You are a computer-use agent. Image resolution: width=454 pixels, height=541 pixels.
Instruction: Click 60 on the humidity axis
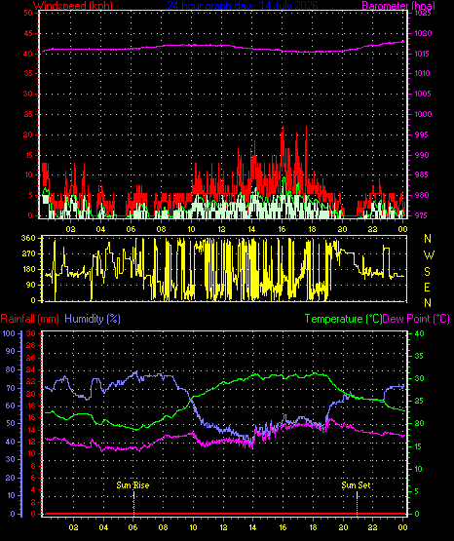11,406
